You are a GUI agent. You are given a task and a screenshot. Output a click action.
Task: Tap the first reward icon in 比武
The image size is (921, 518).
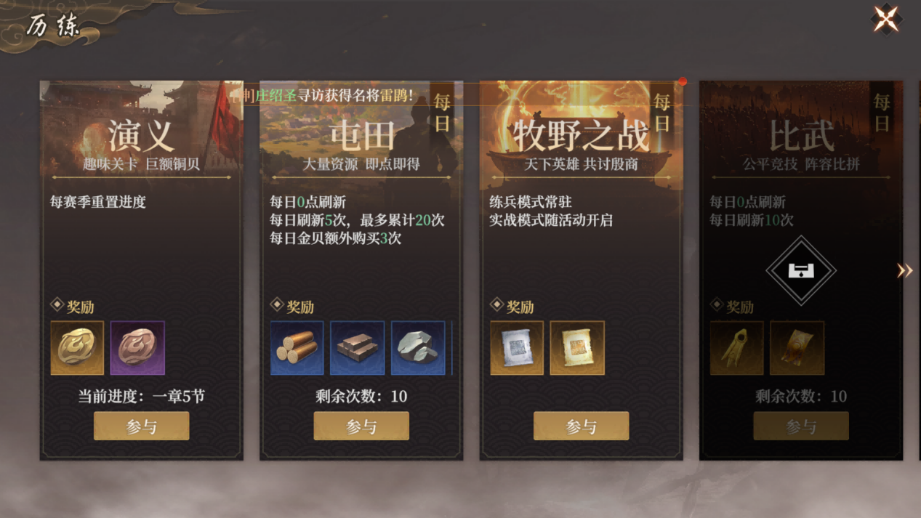(x=737, y=348)
